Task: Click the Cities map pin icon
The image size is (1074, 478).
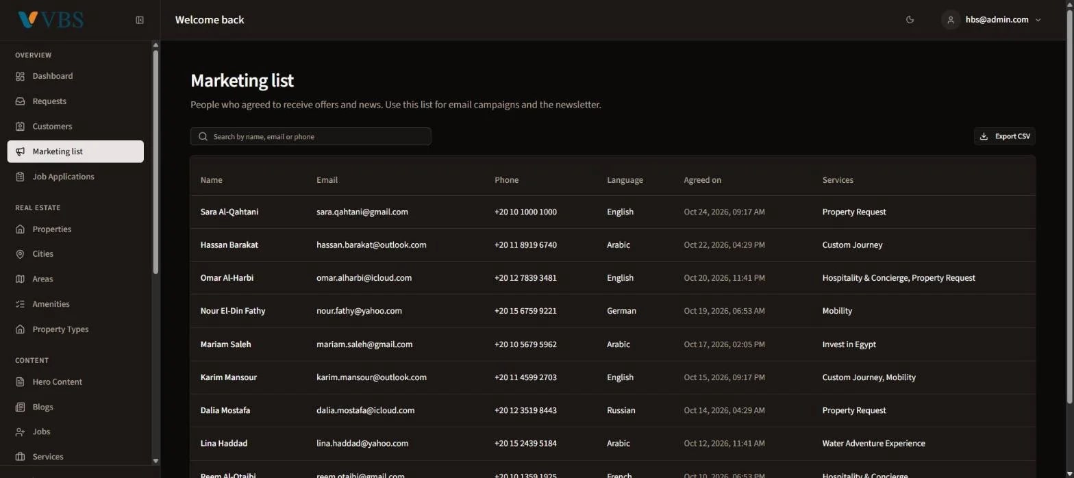Action: coord(20,254)
